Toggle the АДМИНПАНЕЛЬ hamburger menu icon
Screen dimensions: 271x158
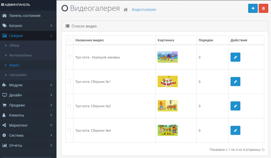2,5
